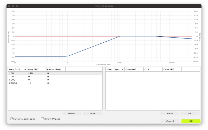Select the -48 magnitude cell
This screenshot has width=208, height=130.
[x=30, y=73]
